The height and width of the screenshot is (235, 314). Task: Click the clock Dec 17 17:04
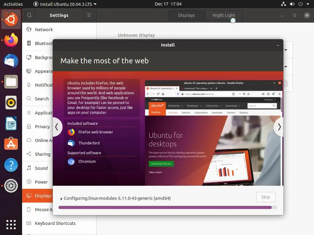click(x=168, y=4)
